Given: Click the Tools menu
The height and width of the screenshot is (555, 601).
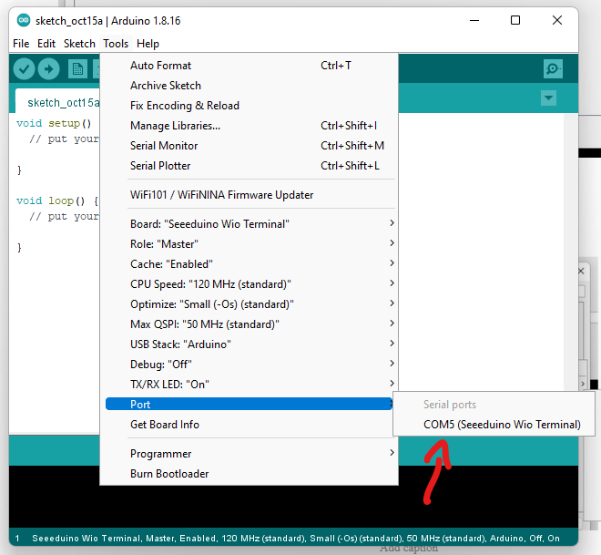Looking at the screenshot, I should click(x=116, y=44).
